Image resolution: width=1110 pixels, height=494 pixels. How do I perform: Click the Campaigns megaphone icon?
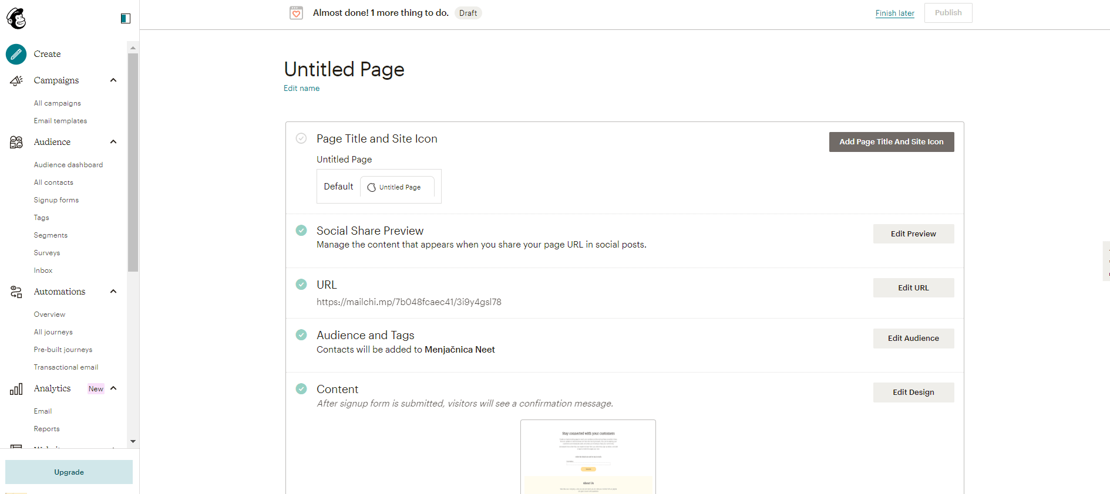pyautogui.click(x=16, y=80)
